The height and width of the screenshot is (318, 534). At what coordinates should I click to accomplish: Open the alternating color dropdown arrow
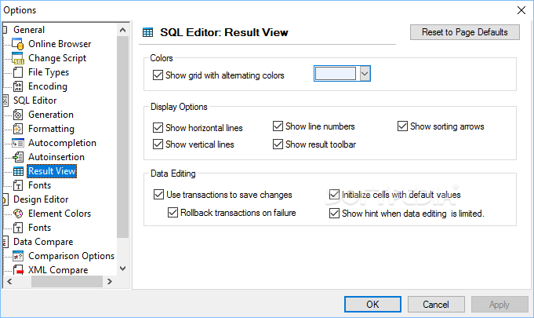[x=365, y=74]
